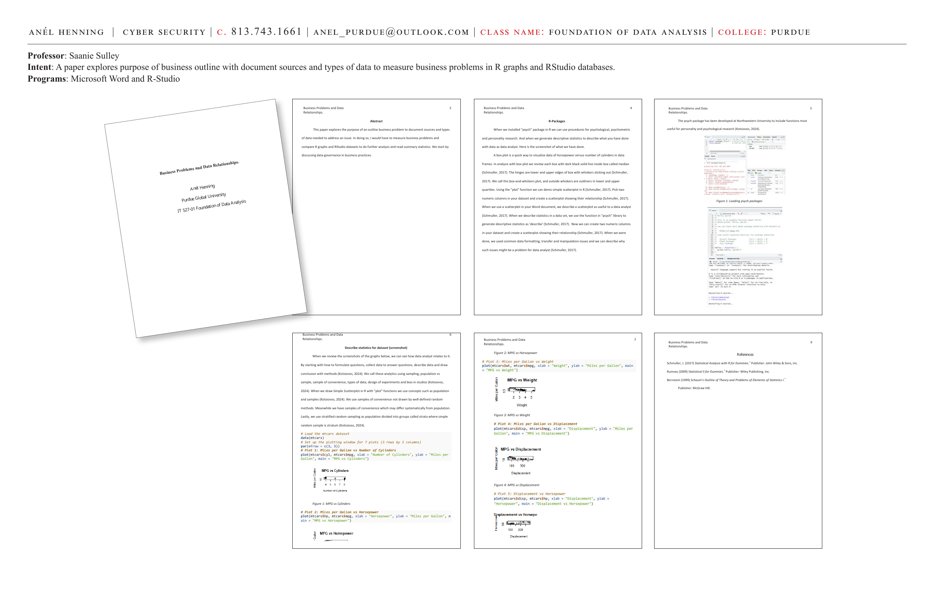Click phone number 813.743.1661
934x604 pixels.
[x=267, y=32]
